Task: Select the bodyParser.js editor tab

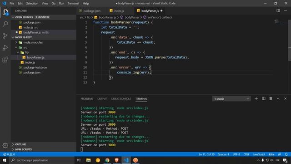Action: (x=150, y=11)
